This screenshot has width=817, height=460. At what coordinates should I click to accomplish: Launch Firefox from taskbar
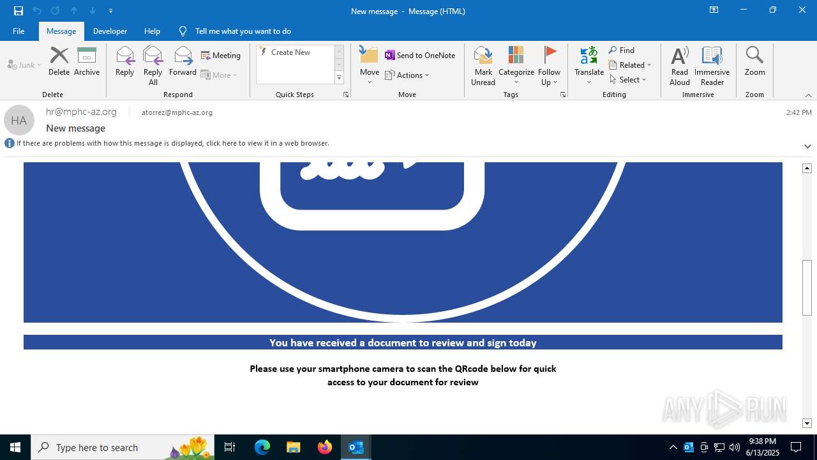pyautogui.click(x=325, y=447)
